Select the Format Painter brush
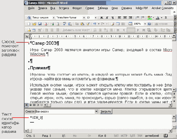 [x=88, y=24]
